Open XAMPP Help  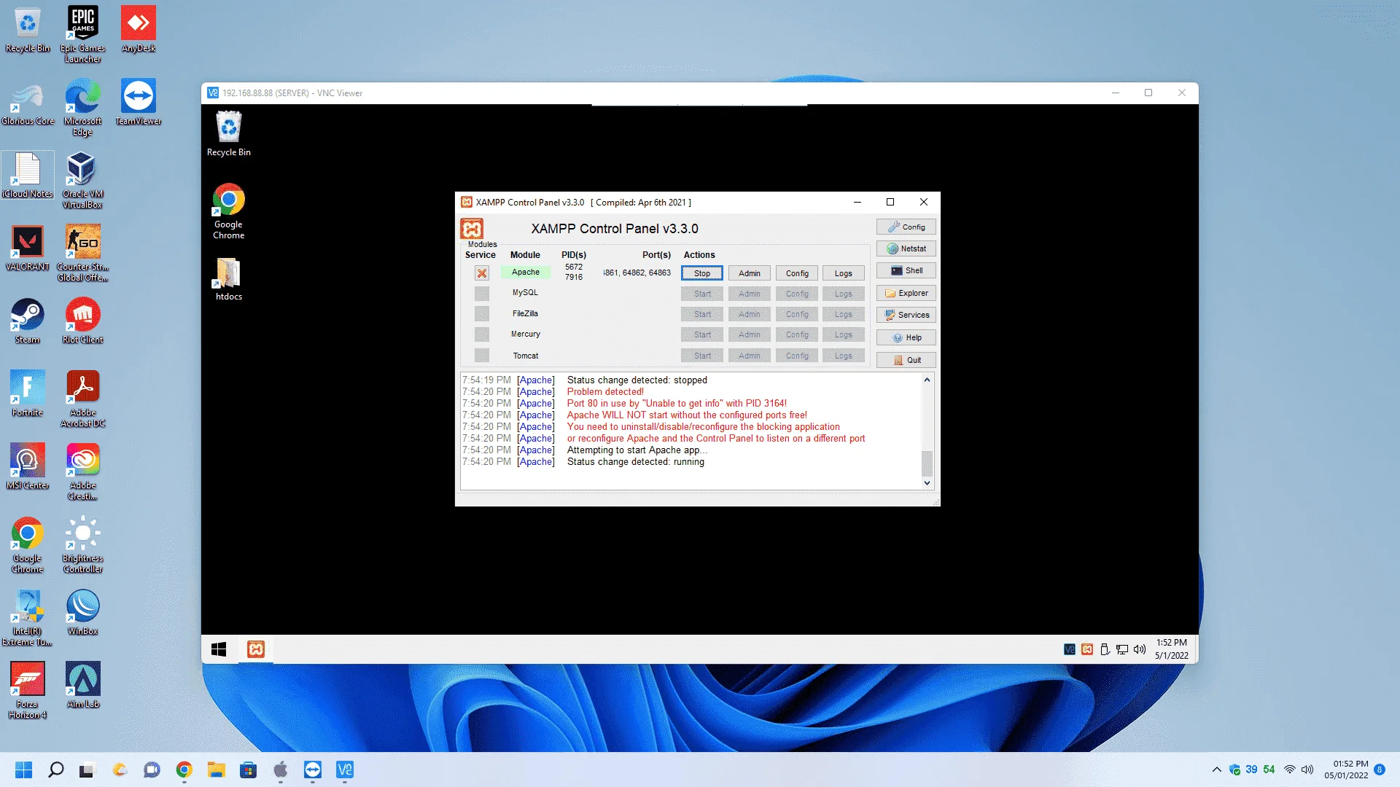[906, 337]
